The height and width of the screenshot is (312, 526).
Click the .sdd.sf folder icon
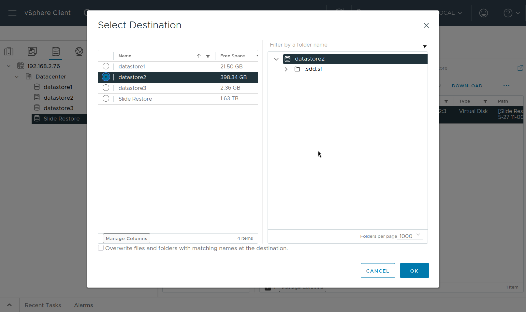297,69
